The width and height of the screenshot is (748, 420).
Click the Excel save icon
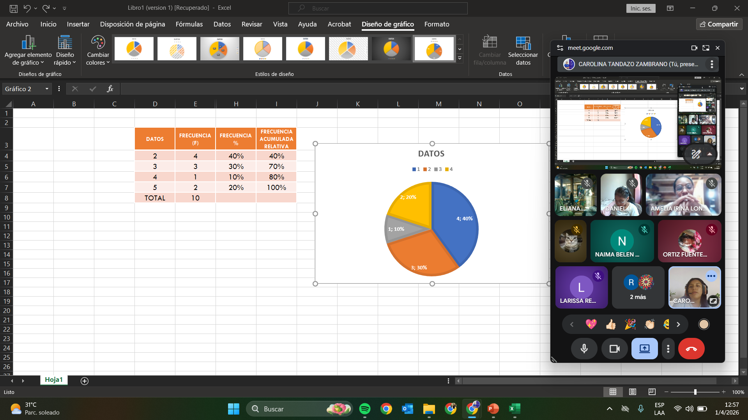click(x=14, y=8)
